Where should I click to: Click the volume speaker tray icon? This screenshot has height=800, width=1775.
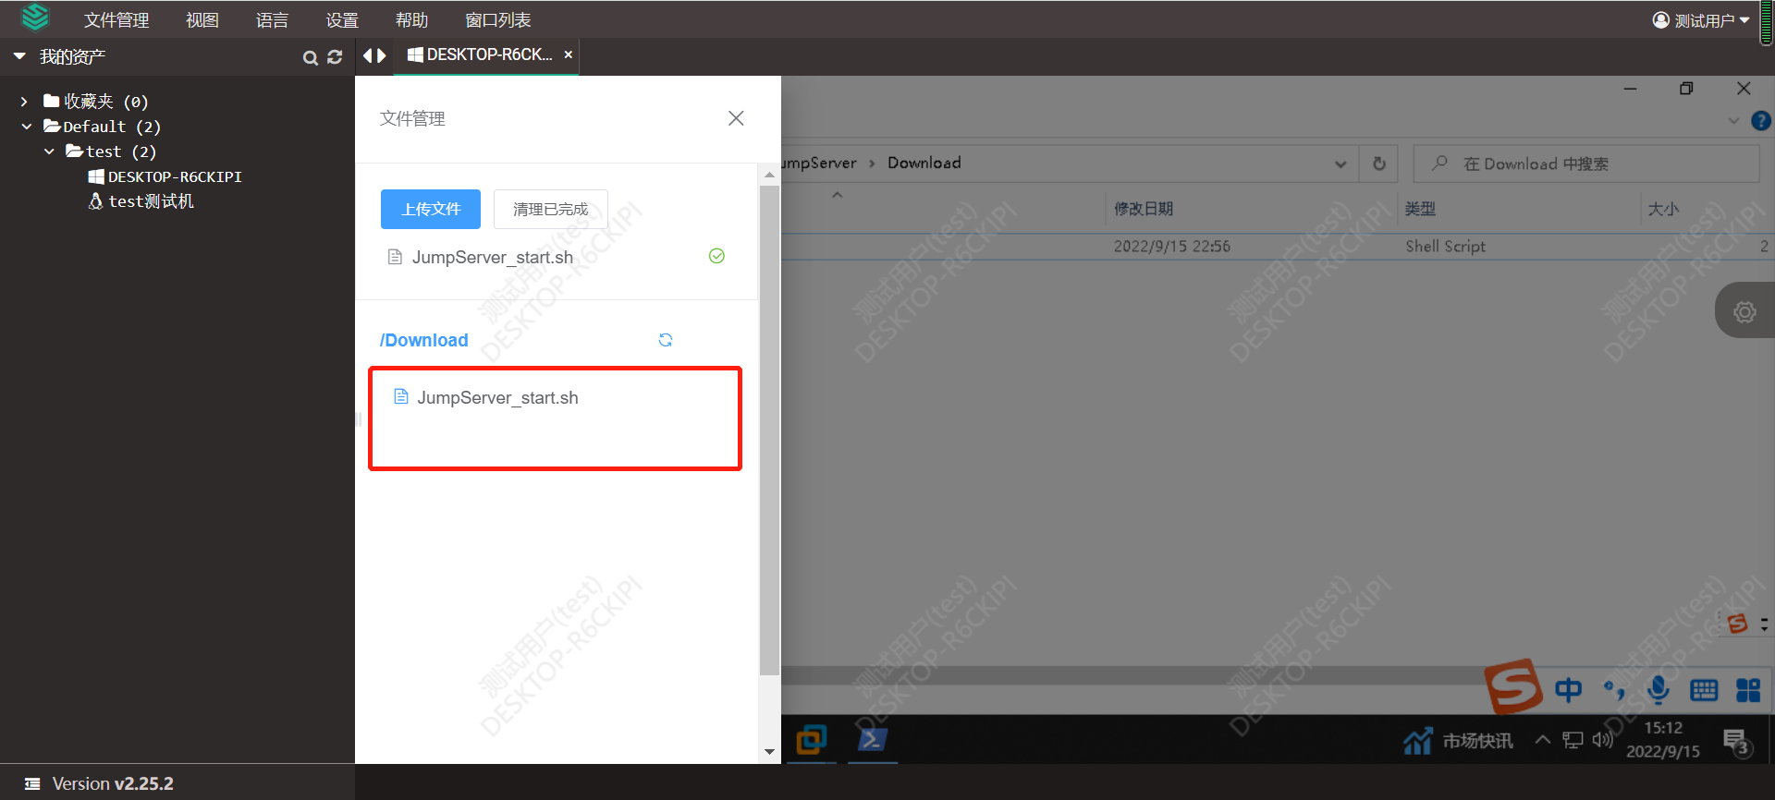point(1602,740)
